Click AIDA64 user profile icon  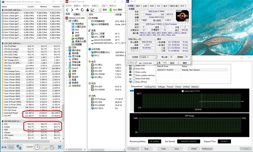(88, 10)
